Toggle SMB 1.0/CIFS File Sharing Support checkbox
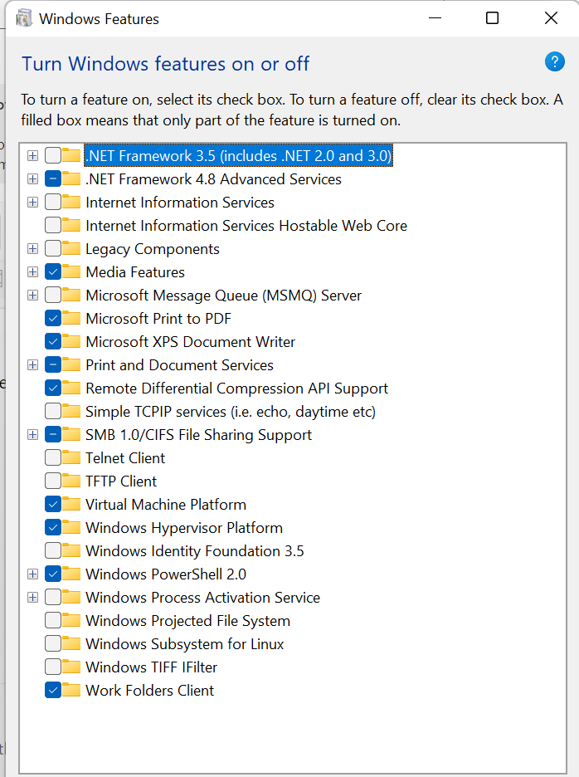 pyautogui.click(x=53, y=435)
